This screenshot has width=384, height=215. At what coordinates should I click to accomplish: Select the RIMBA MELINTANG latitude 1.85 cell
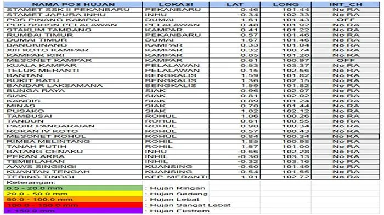[235, 142]
